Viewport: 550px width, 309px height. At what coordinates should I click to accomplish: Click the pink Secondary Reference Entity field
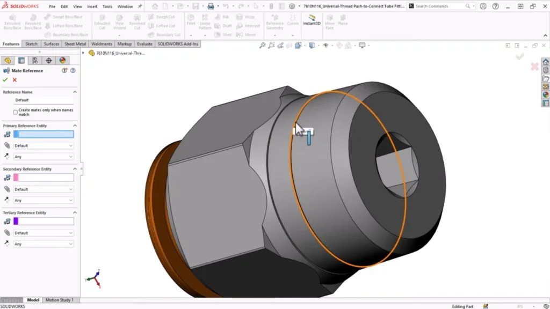pyautogui.click(x=44, y=178)
